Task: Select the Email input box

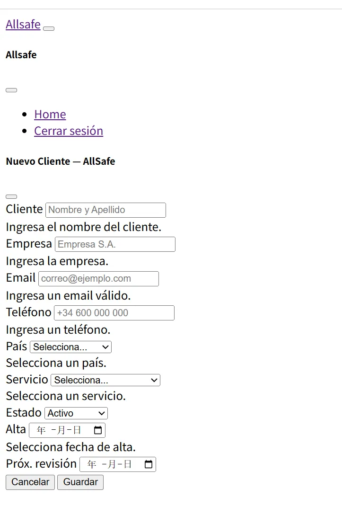Action: coord(98,279)
